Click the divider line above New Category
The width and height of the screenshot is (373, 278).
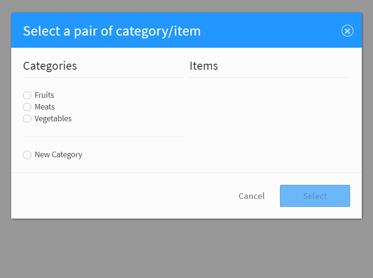(x=103, y=137)
